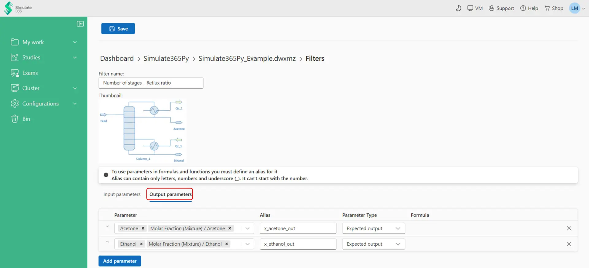Open Support from the top bar
Screen dimensions: 589x268
click(501, 8)
